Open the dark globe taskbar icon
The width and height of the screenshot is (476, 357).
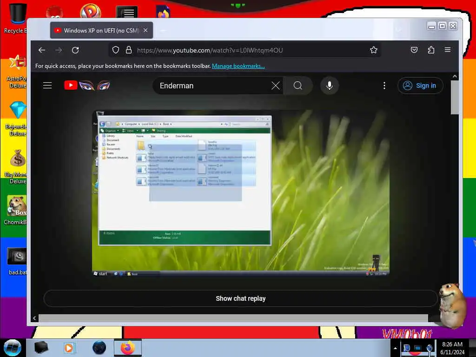[99, 348]
